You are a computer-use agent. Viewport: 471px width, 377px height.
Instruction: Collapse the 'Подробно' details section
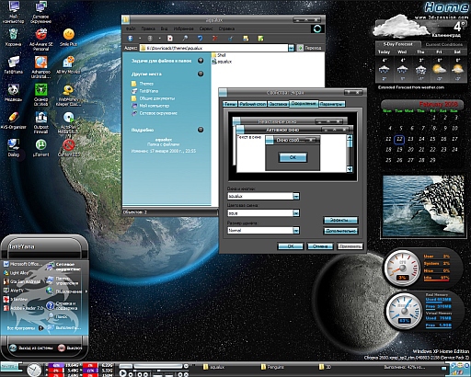pyautogui.click(x=201, y=130)
